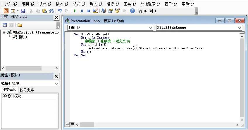The image size is (248, 130).
Task: Close the 模块1 code window
Action: tap(240, 21)
